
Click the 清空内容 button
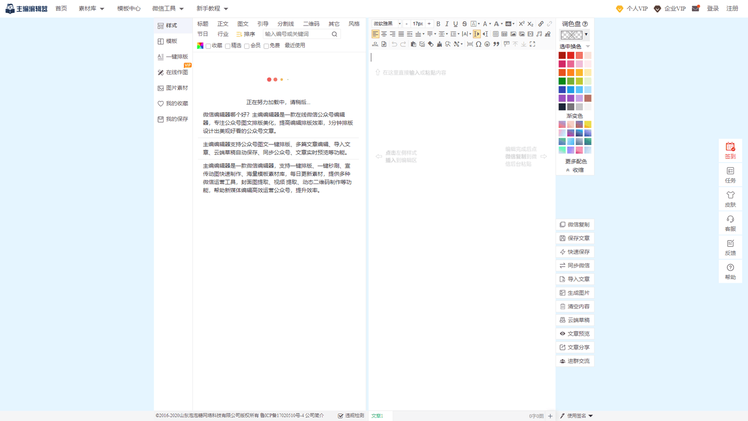(x=575, y=306)
